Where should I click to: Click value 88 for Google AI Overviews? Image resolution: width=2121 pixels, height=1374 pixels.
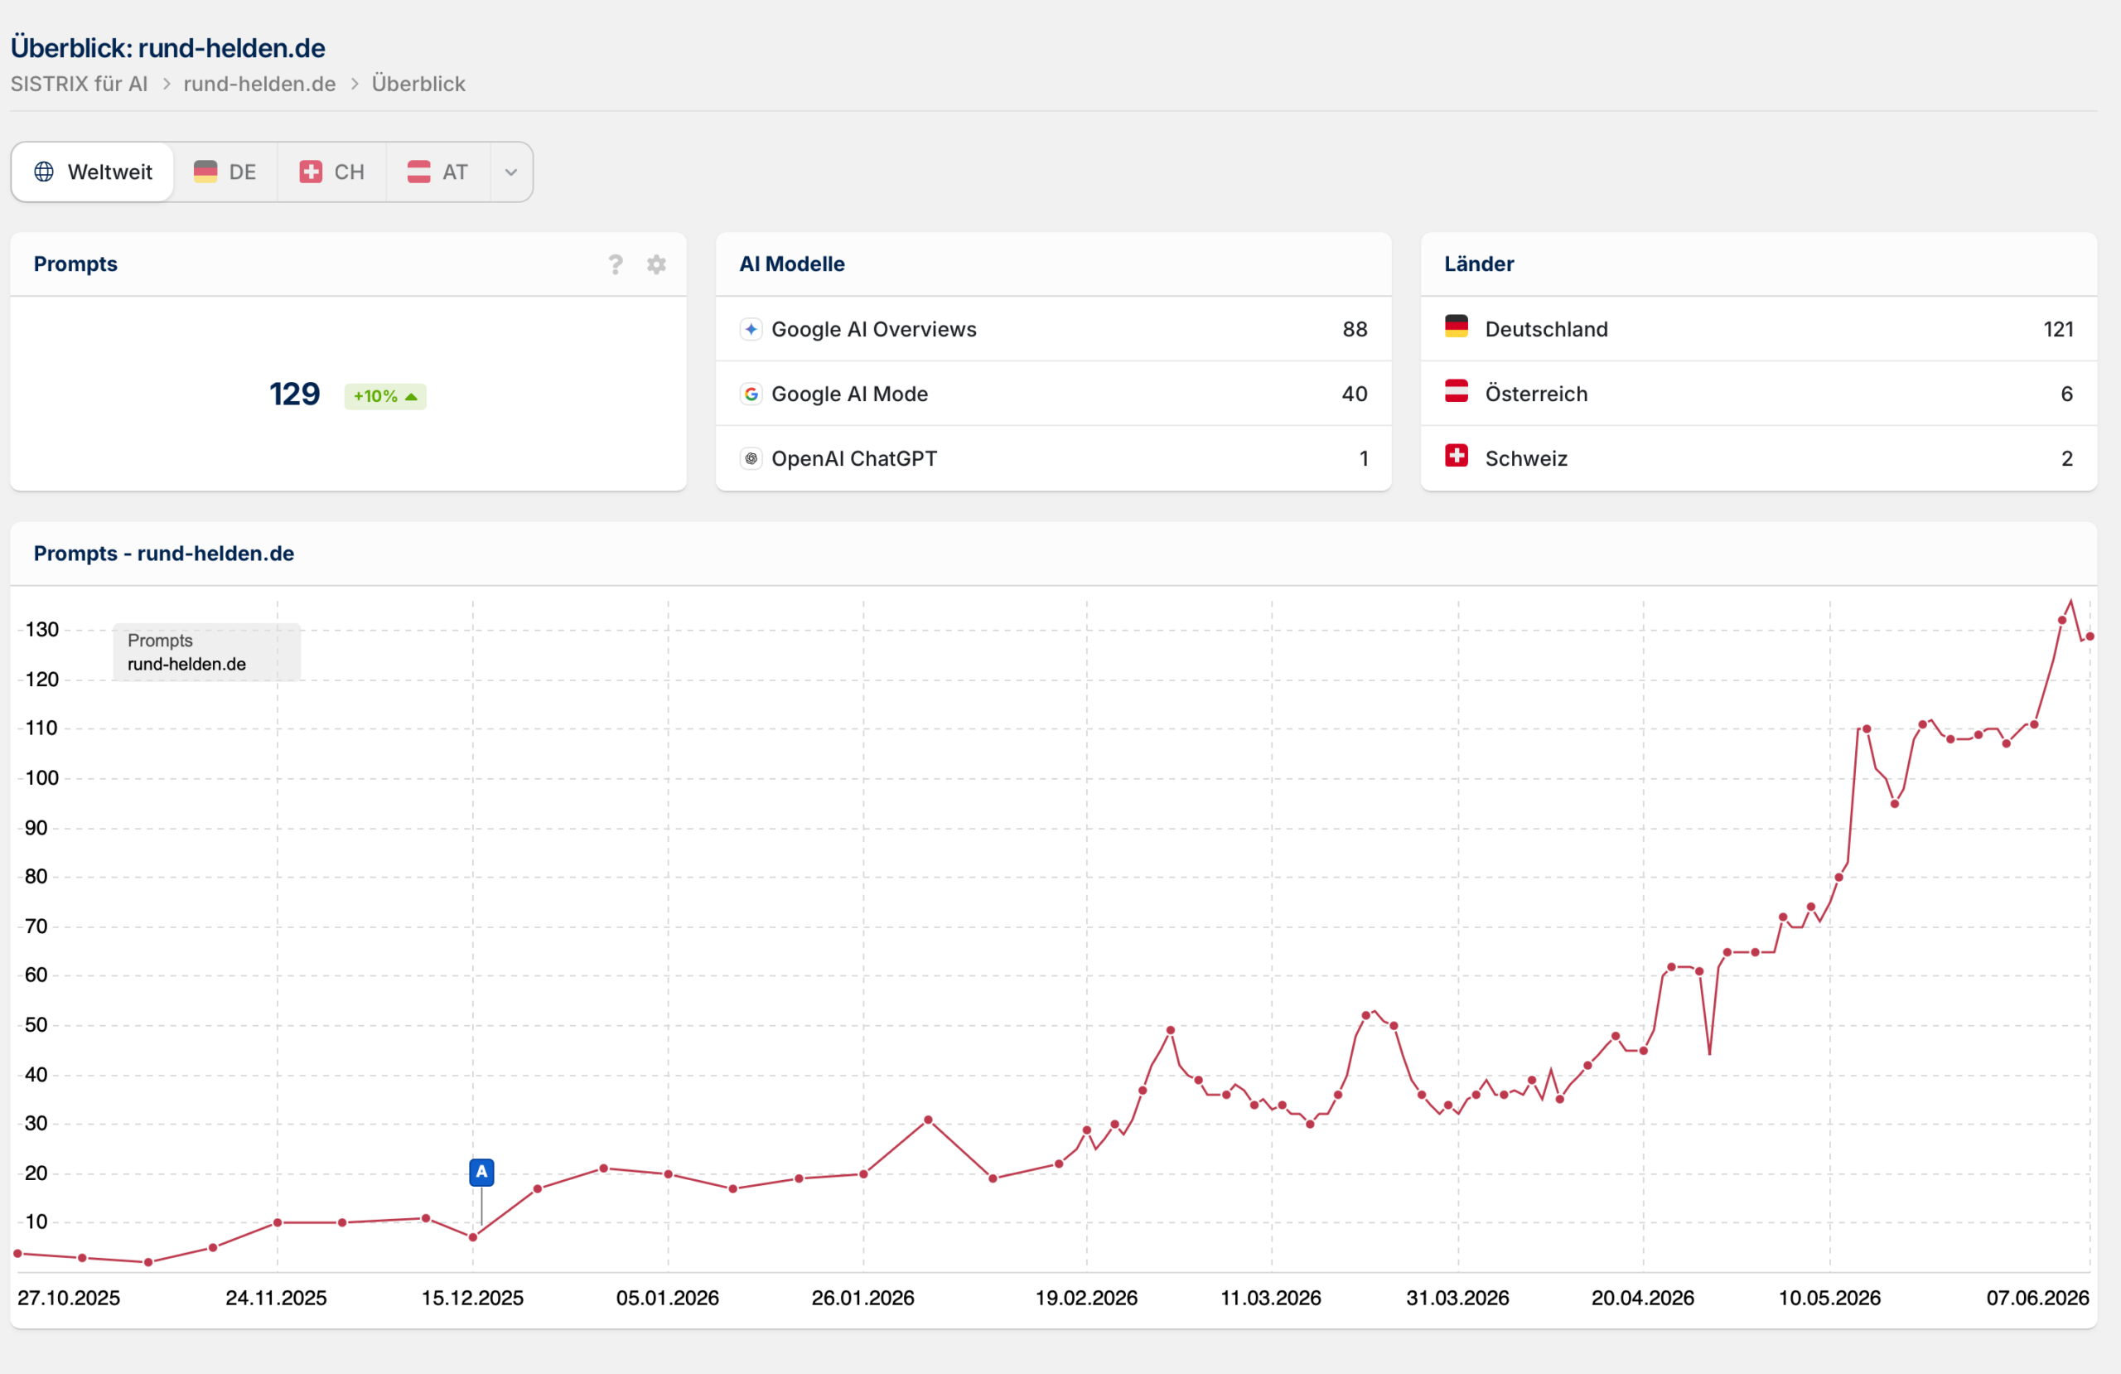1354,329
